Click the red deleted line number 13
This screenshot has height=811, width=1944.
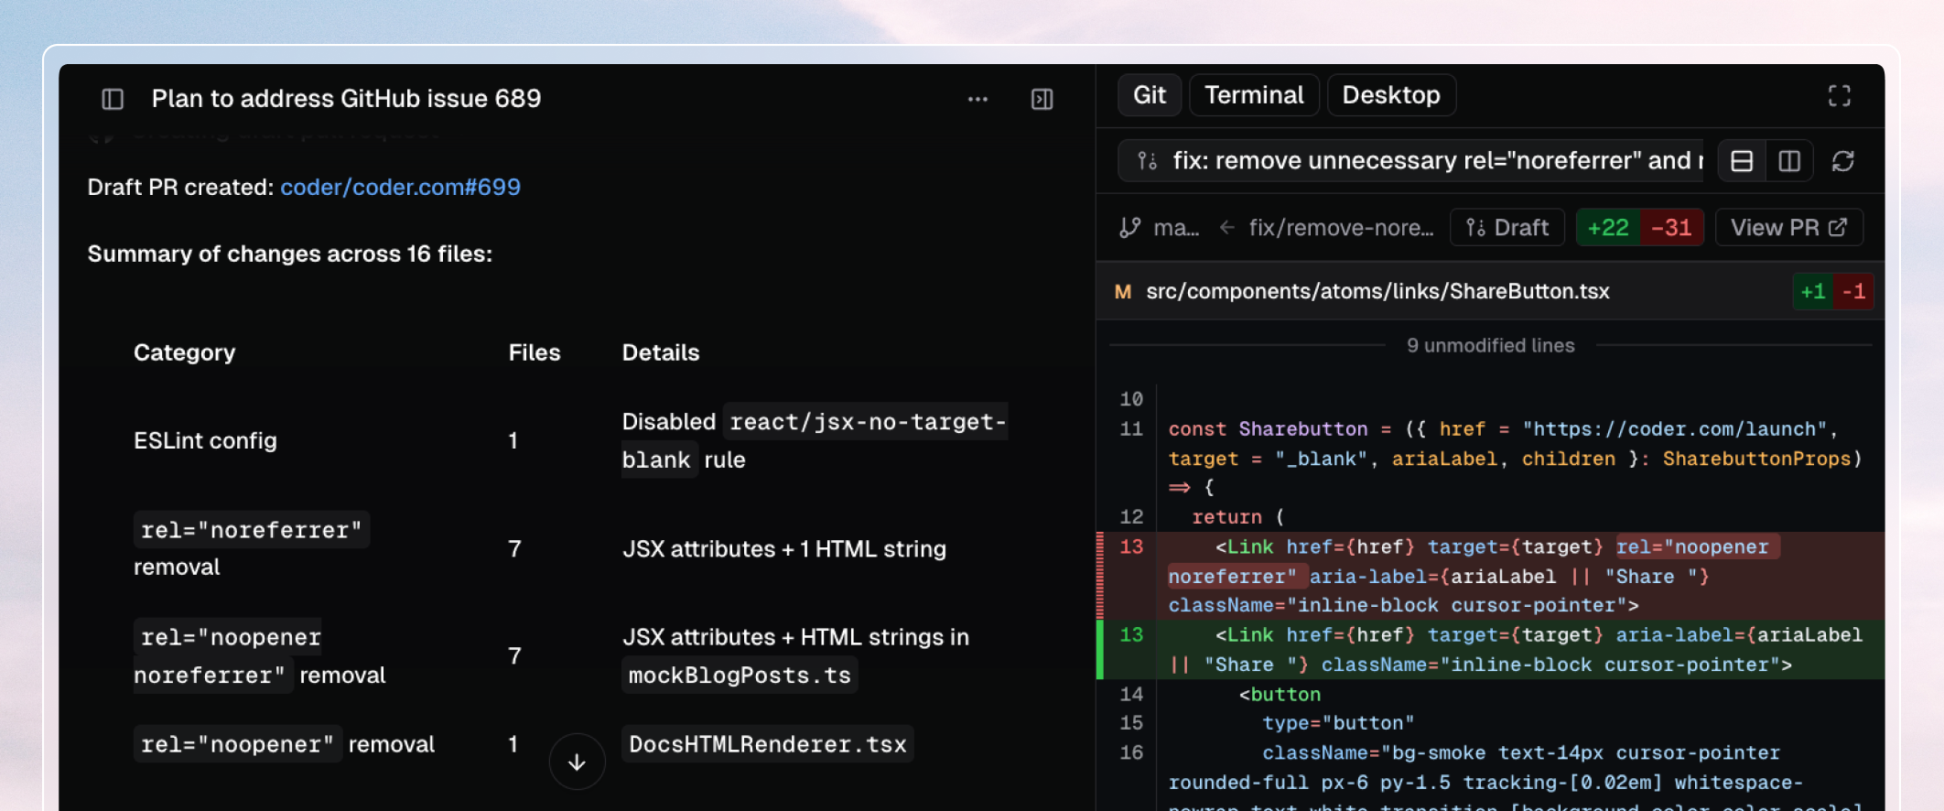[x=1131, y=546]
